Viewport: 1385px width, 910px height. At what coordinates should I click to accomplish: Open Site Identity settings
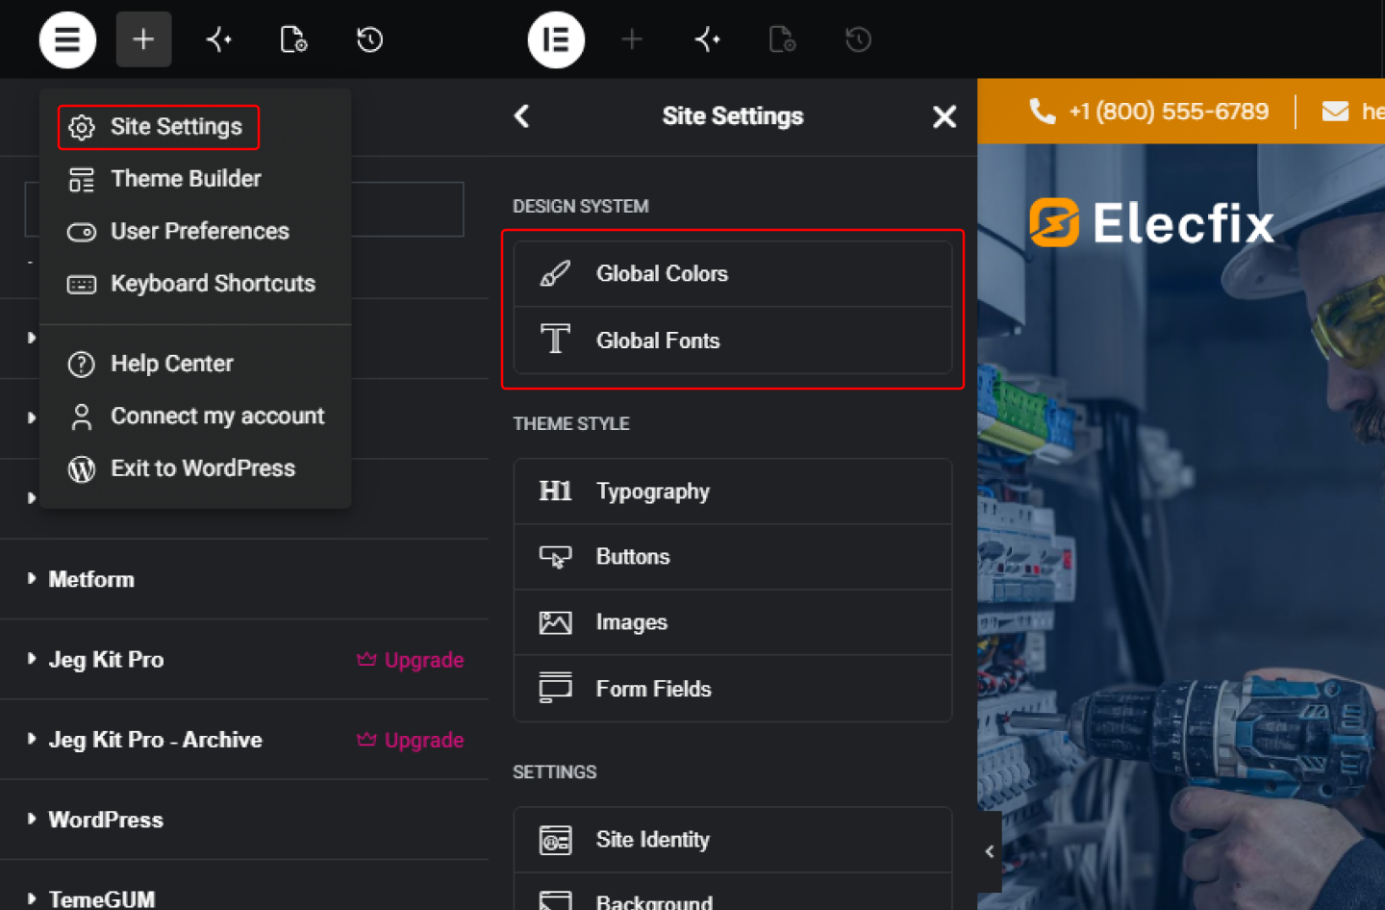(733, 840)
